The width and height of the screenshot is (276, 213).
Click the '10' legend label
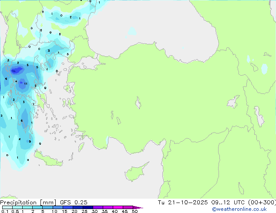pos(54,211)
